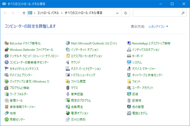The width and height of the screenshot is (190, 126).
Task: Expand chevron after コントロール パネル breadcrumb
Action: (62, 13)
